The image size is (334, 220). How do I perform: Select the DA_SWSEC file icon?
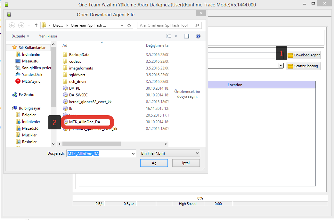tap(65, 95)
